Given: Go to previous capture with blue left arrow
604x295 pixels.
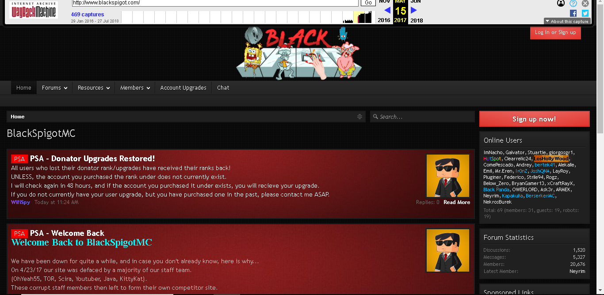Looking at the screenshot, I should point(387,10).
